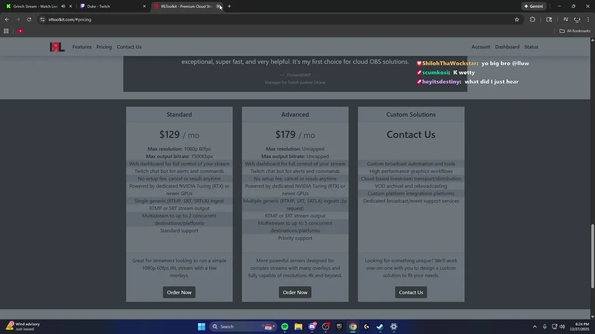Go back to the previous page

7,19
